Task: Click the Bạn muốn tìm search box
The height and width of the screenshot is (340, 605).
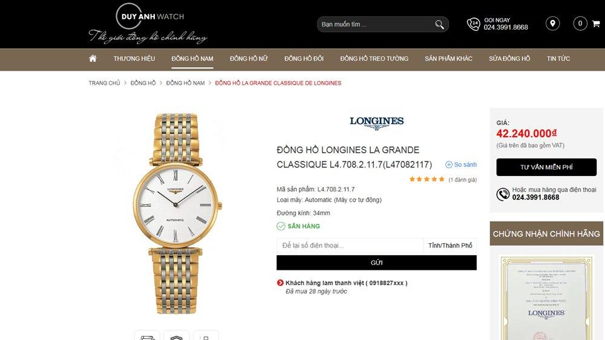Action: [x=376, y=24]
